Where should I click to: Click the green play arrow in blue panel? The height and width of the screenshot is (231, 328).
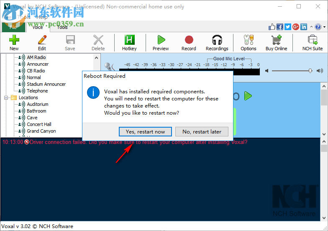[248, 96]
